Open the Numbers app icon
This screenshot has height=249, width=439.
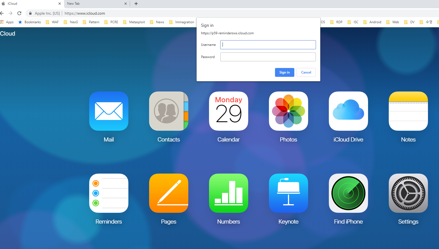tap(229, 193)
